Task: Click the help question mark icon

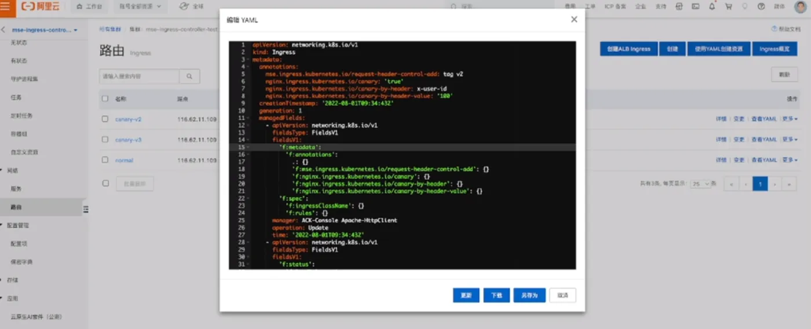Action: (761, 6)
